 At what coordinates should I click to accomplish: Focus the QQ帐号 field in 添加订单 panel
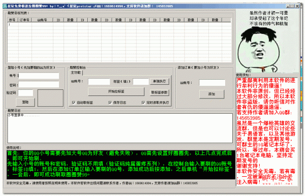[x=212, y=83]
